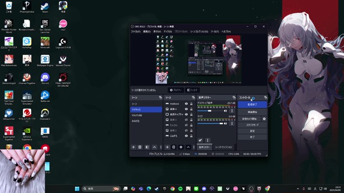
Task: Unlock the lock icon on the last source row
Action: click(x=191, y=136)
